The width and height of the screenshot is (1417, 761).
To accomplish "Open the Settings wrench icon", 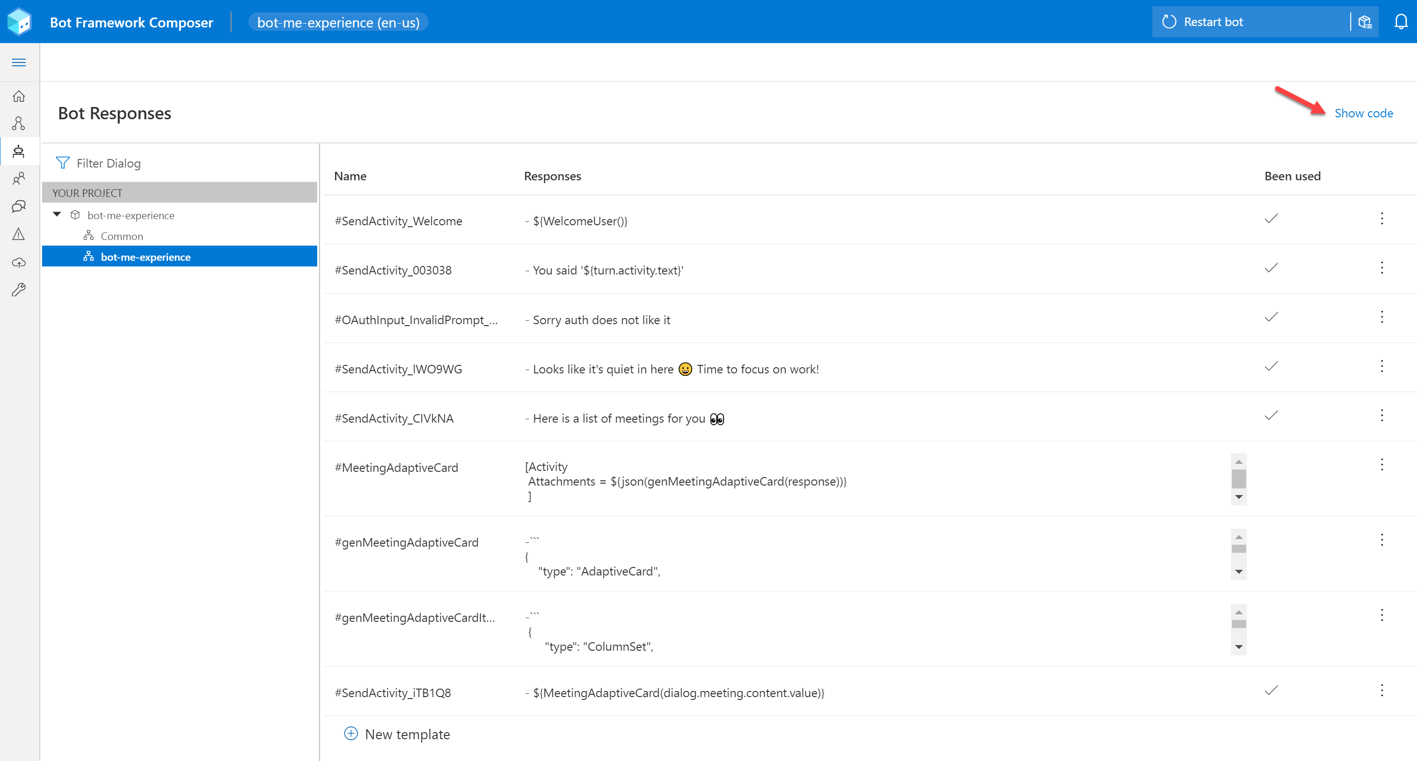I will pos(19,290).
